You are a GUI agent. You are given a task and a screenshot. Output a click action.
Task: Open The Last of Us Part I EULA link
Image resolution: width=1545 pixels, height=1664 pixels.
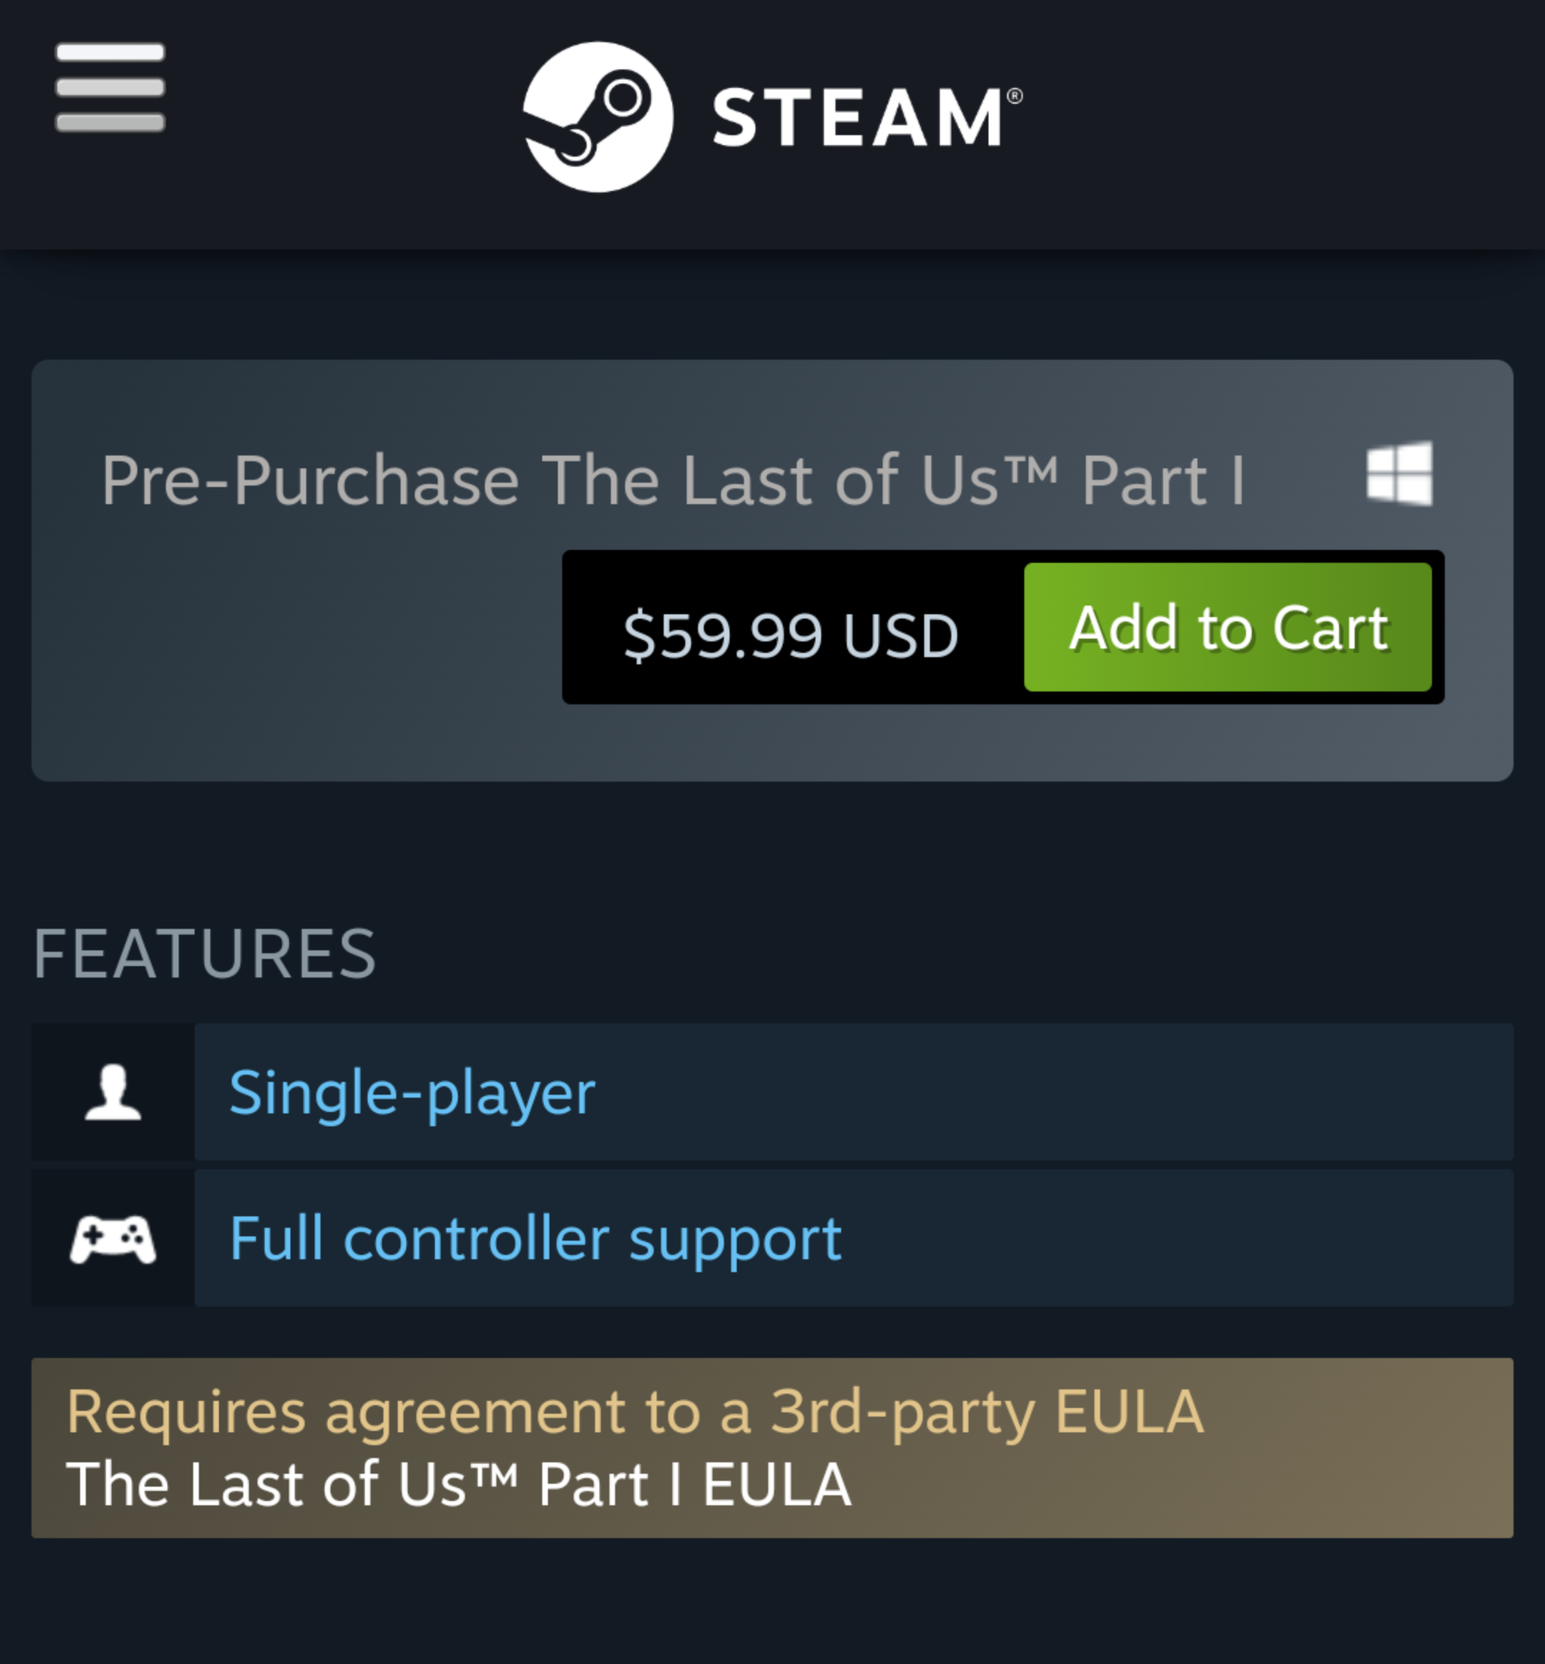458,1485
